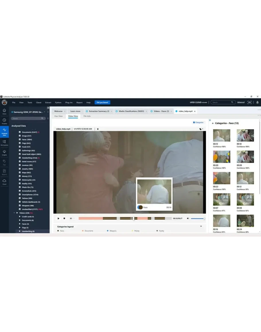
Task: Open File Systems in the sidebar
Action: pos(4,142)
